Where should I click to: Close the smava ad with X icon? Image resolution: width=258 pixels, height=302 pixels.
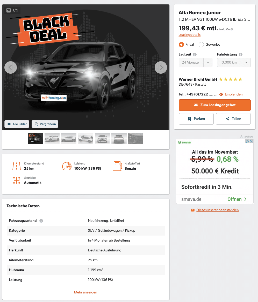coord(251,141)
